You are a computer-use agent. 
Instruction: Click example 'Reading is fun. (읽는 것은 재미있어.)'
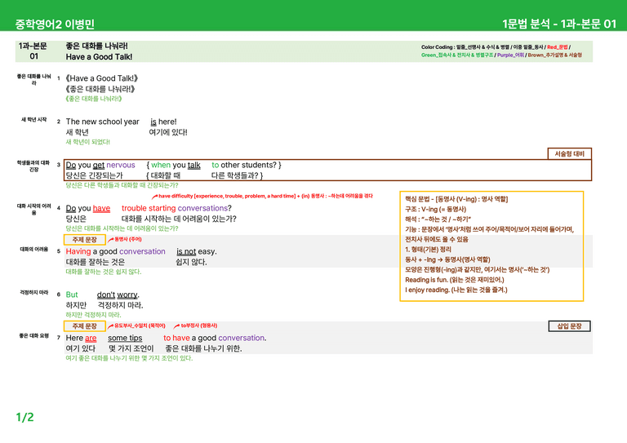[455, 280]
